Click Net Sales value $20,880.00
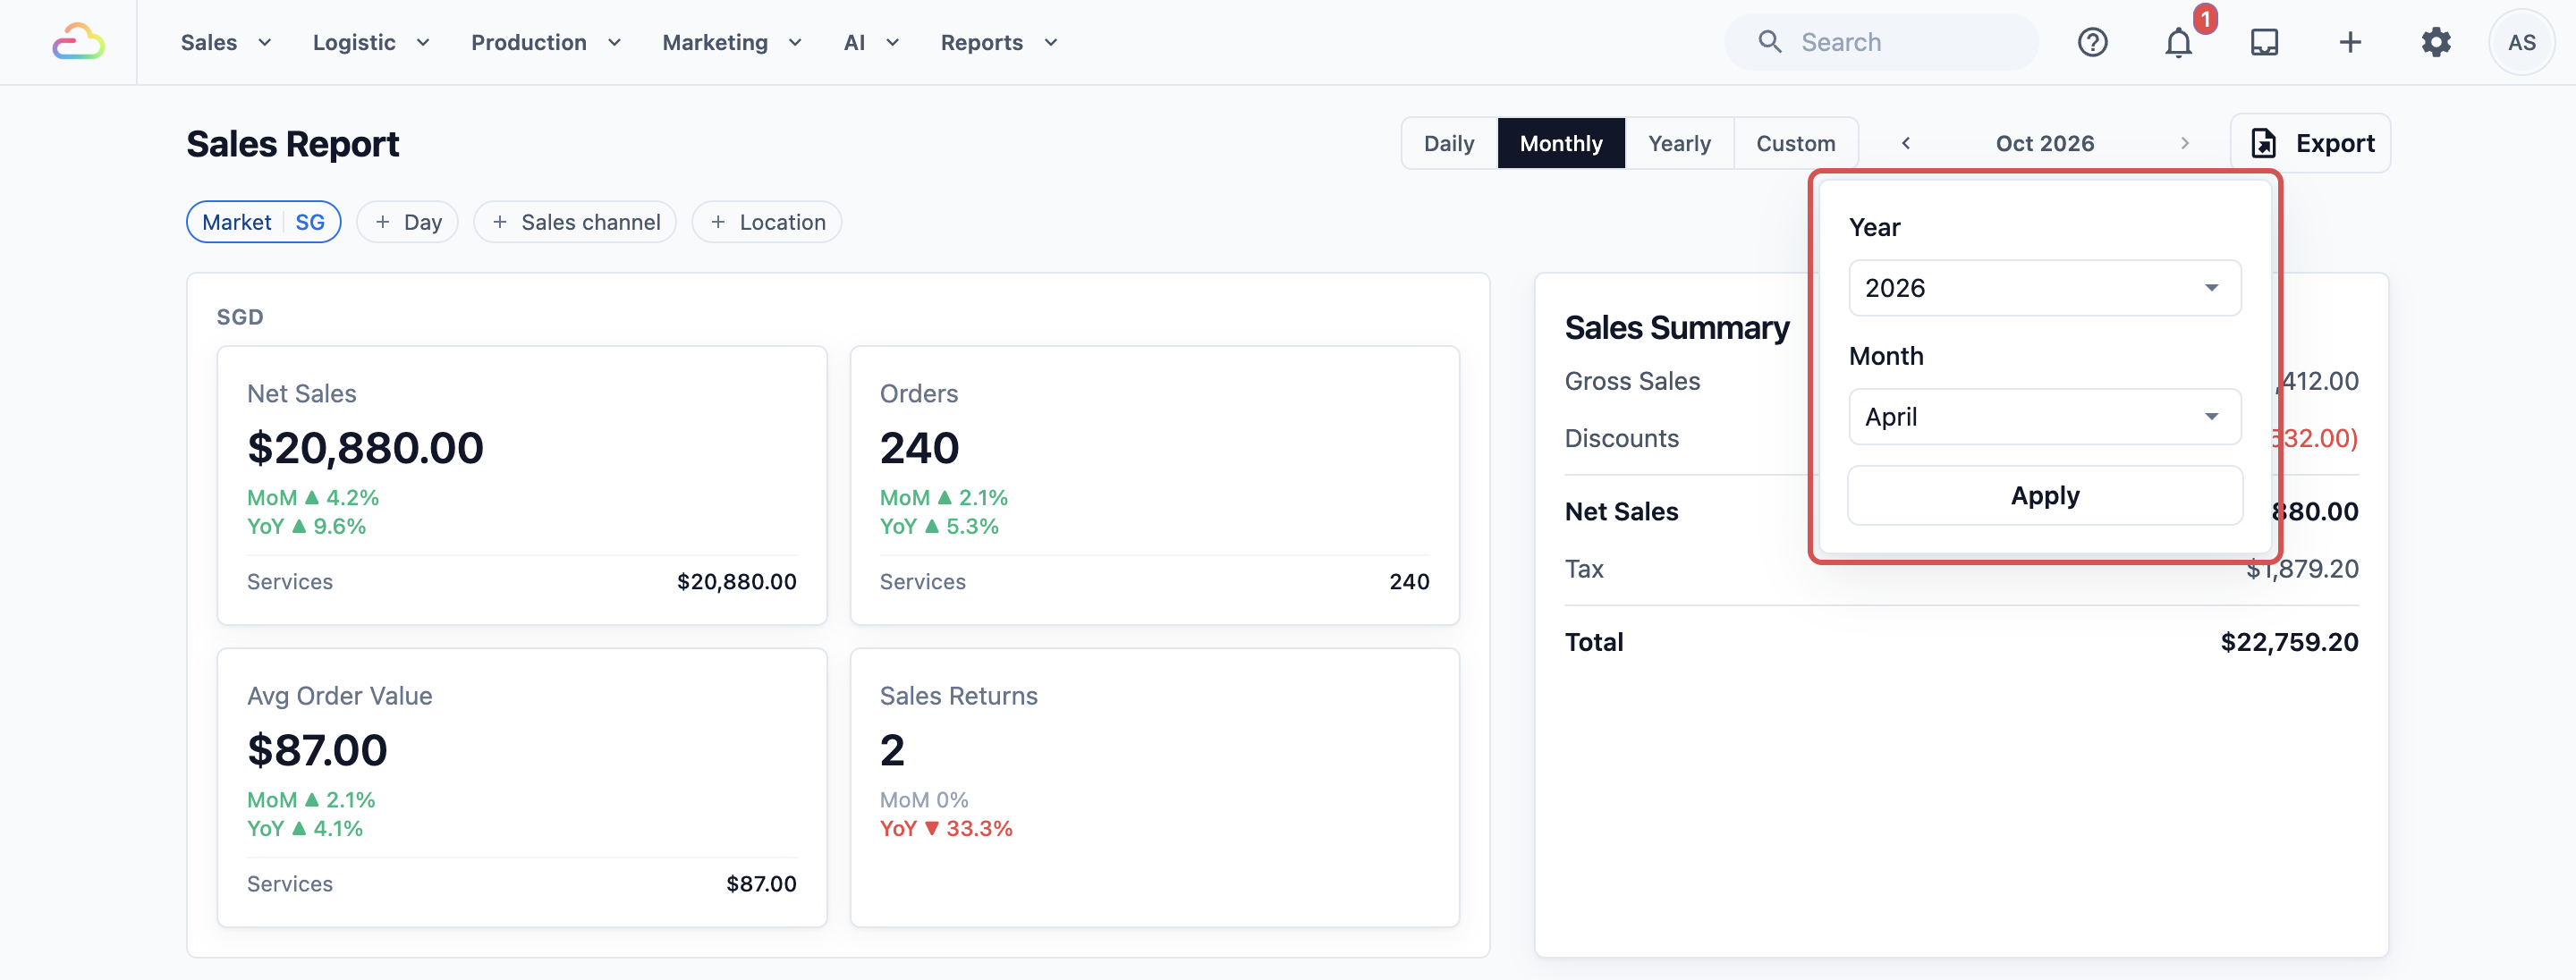This screenshot has width=2576, height=980. (x=365, y=448)
